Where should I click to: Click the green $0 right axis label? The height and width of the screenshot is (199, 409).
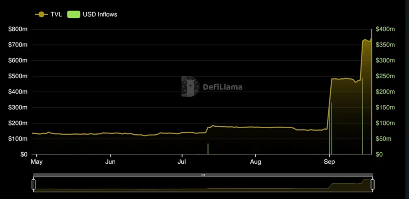click(379, 154)
